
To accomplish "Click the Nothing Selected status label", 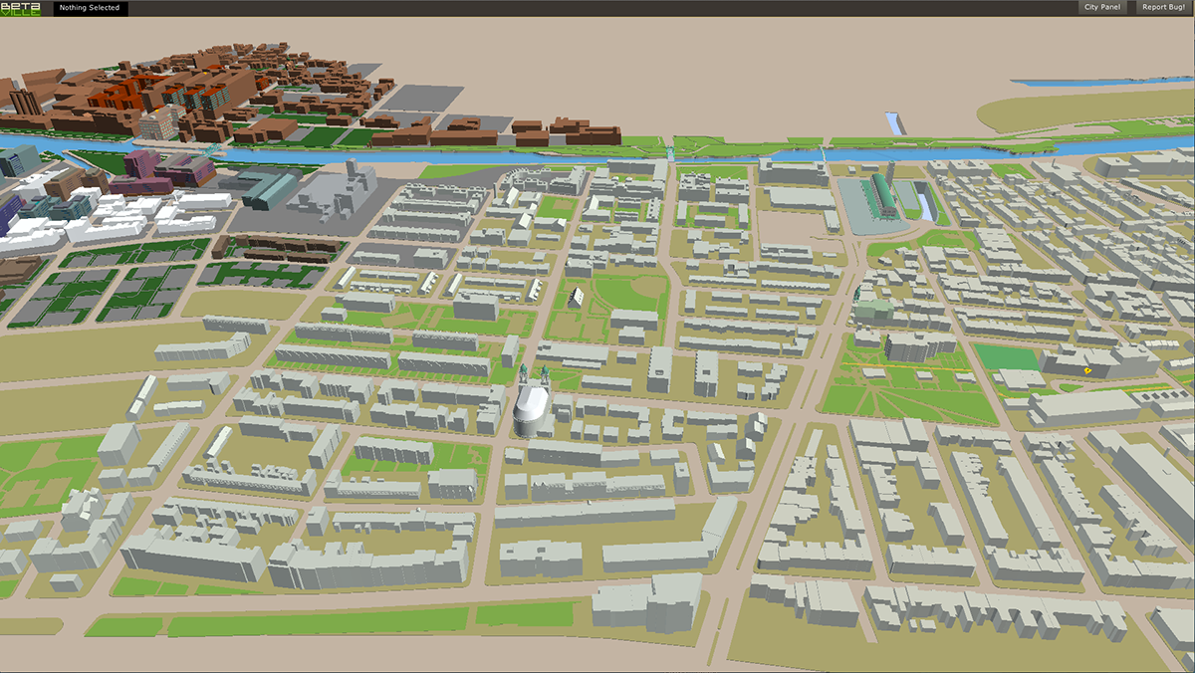I will [x=89, y=8].
